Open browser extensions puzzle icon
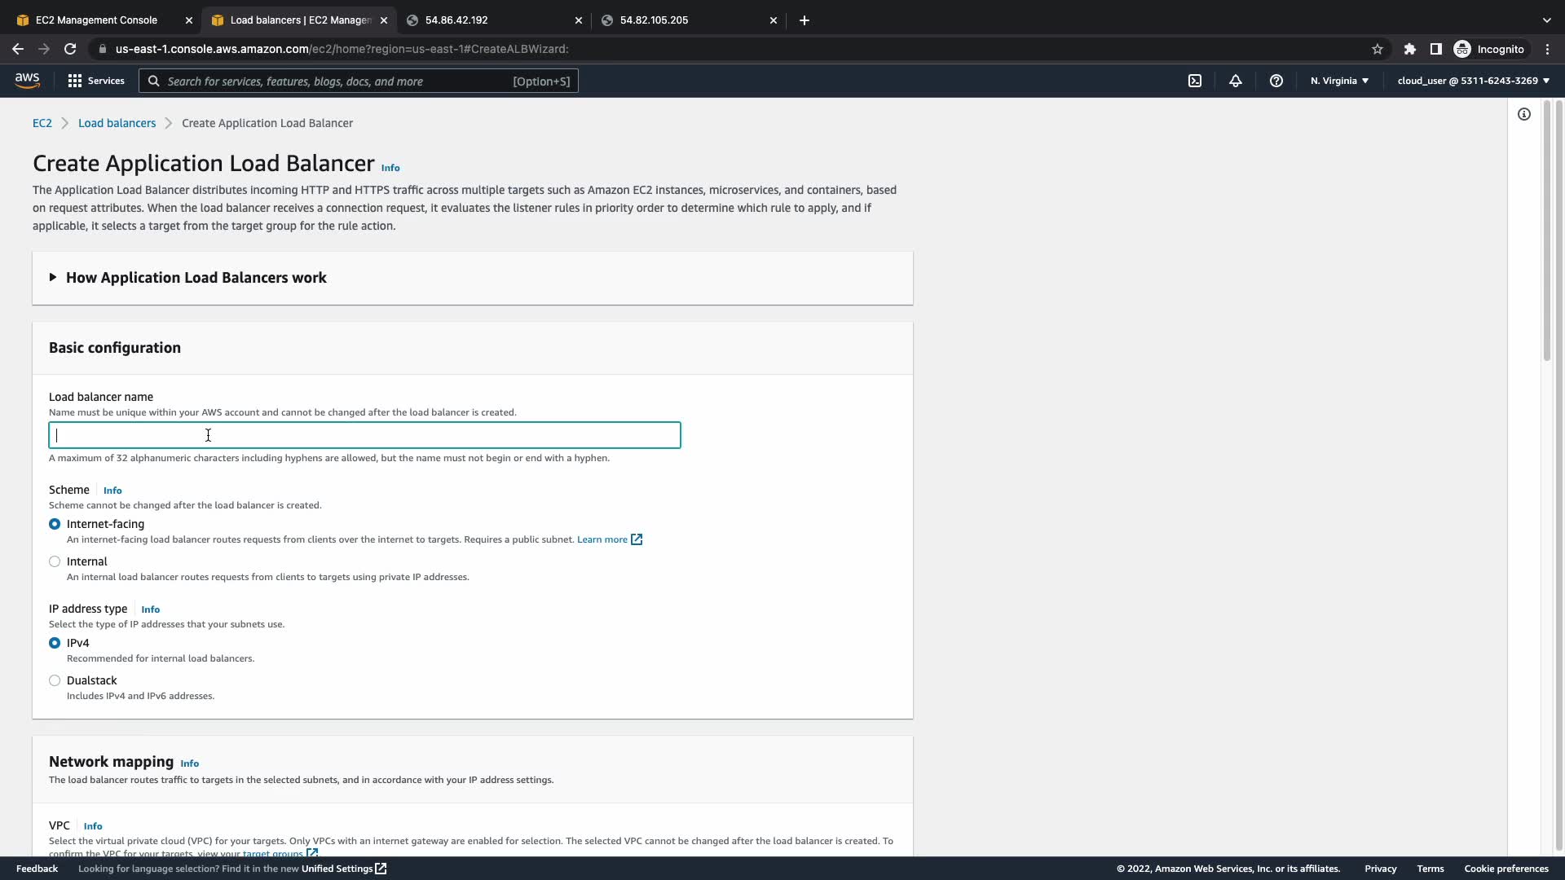This screenshot has height=880, width=1565. pyautogui.click(x=1410, y=49)
